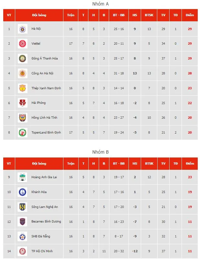
Task: Click the Đội bóng header in Nhóm B
Action: pyautogui.click(x=39, y=164)
